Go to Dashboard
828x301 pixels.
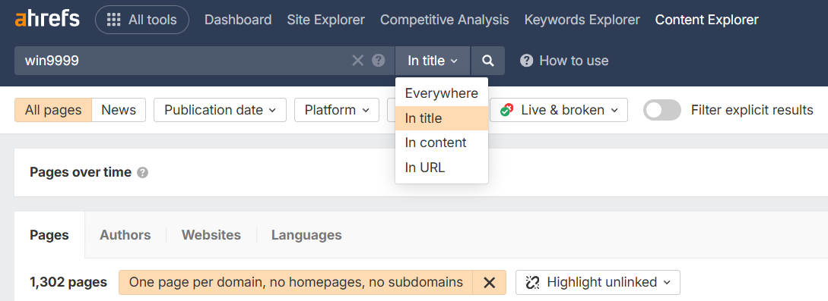pos(238,20)
